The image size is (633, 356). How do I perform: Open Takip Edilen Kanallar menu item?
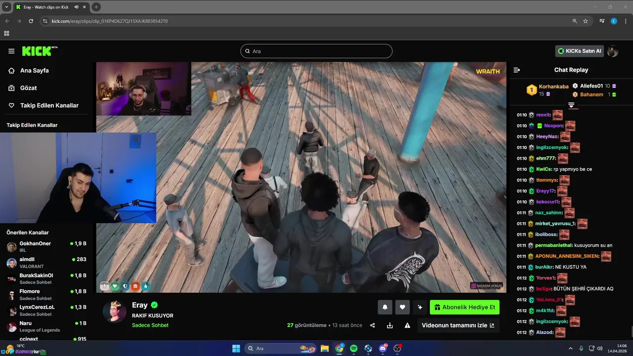(49, 105)
